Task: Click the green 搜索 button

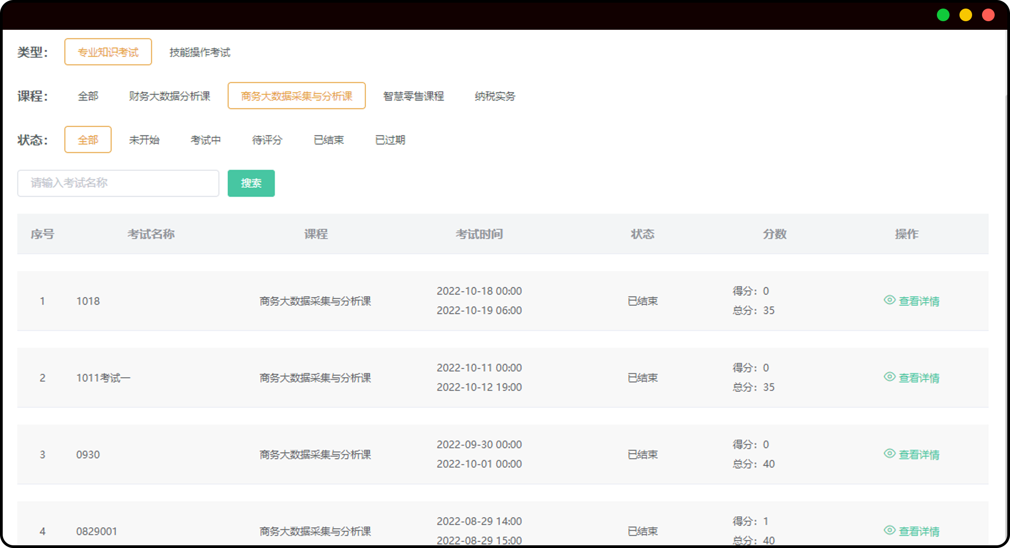Action: click(x=251, y=183)
